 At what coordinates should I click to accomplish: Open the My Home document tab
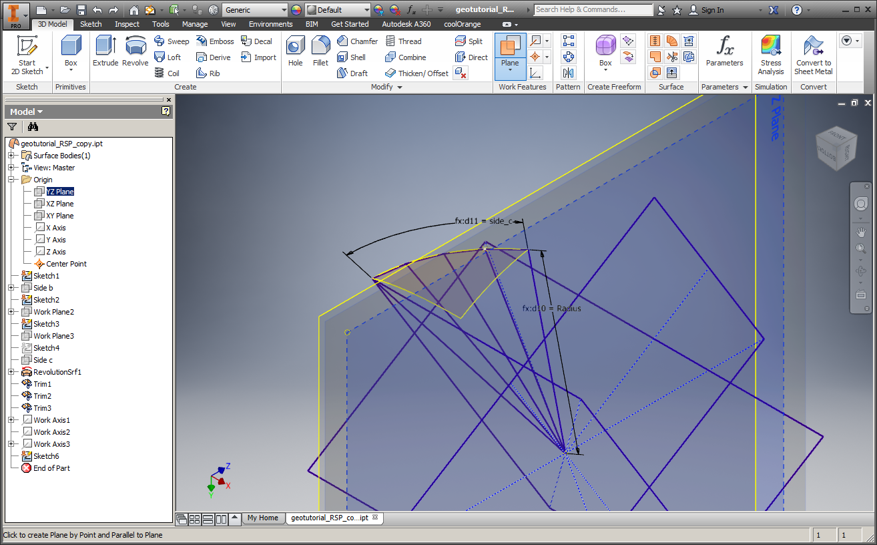[x=262, y=518]
